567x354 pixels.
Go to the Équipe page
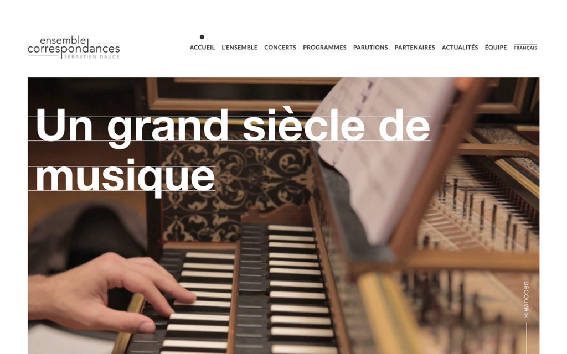point(496,48)
